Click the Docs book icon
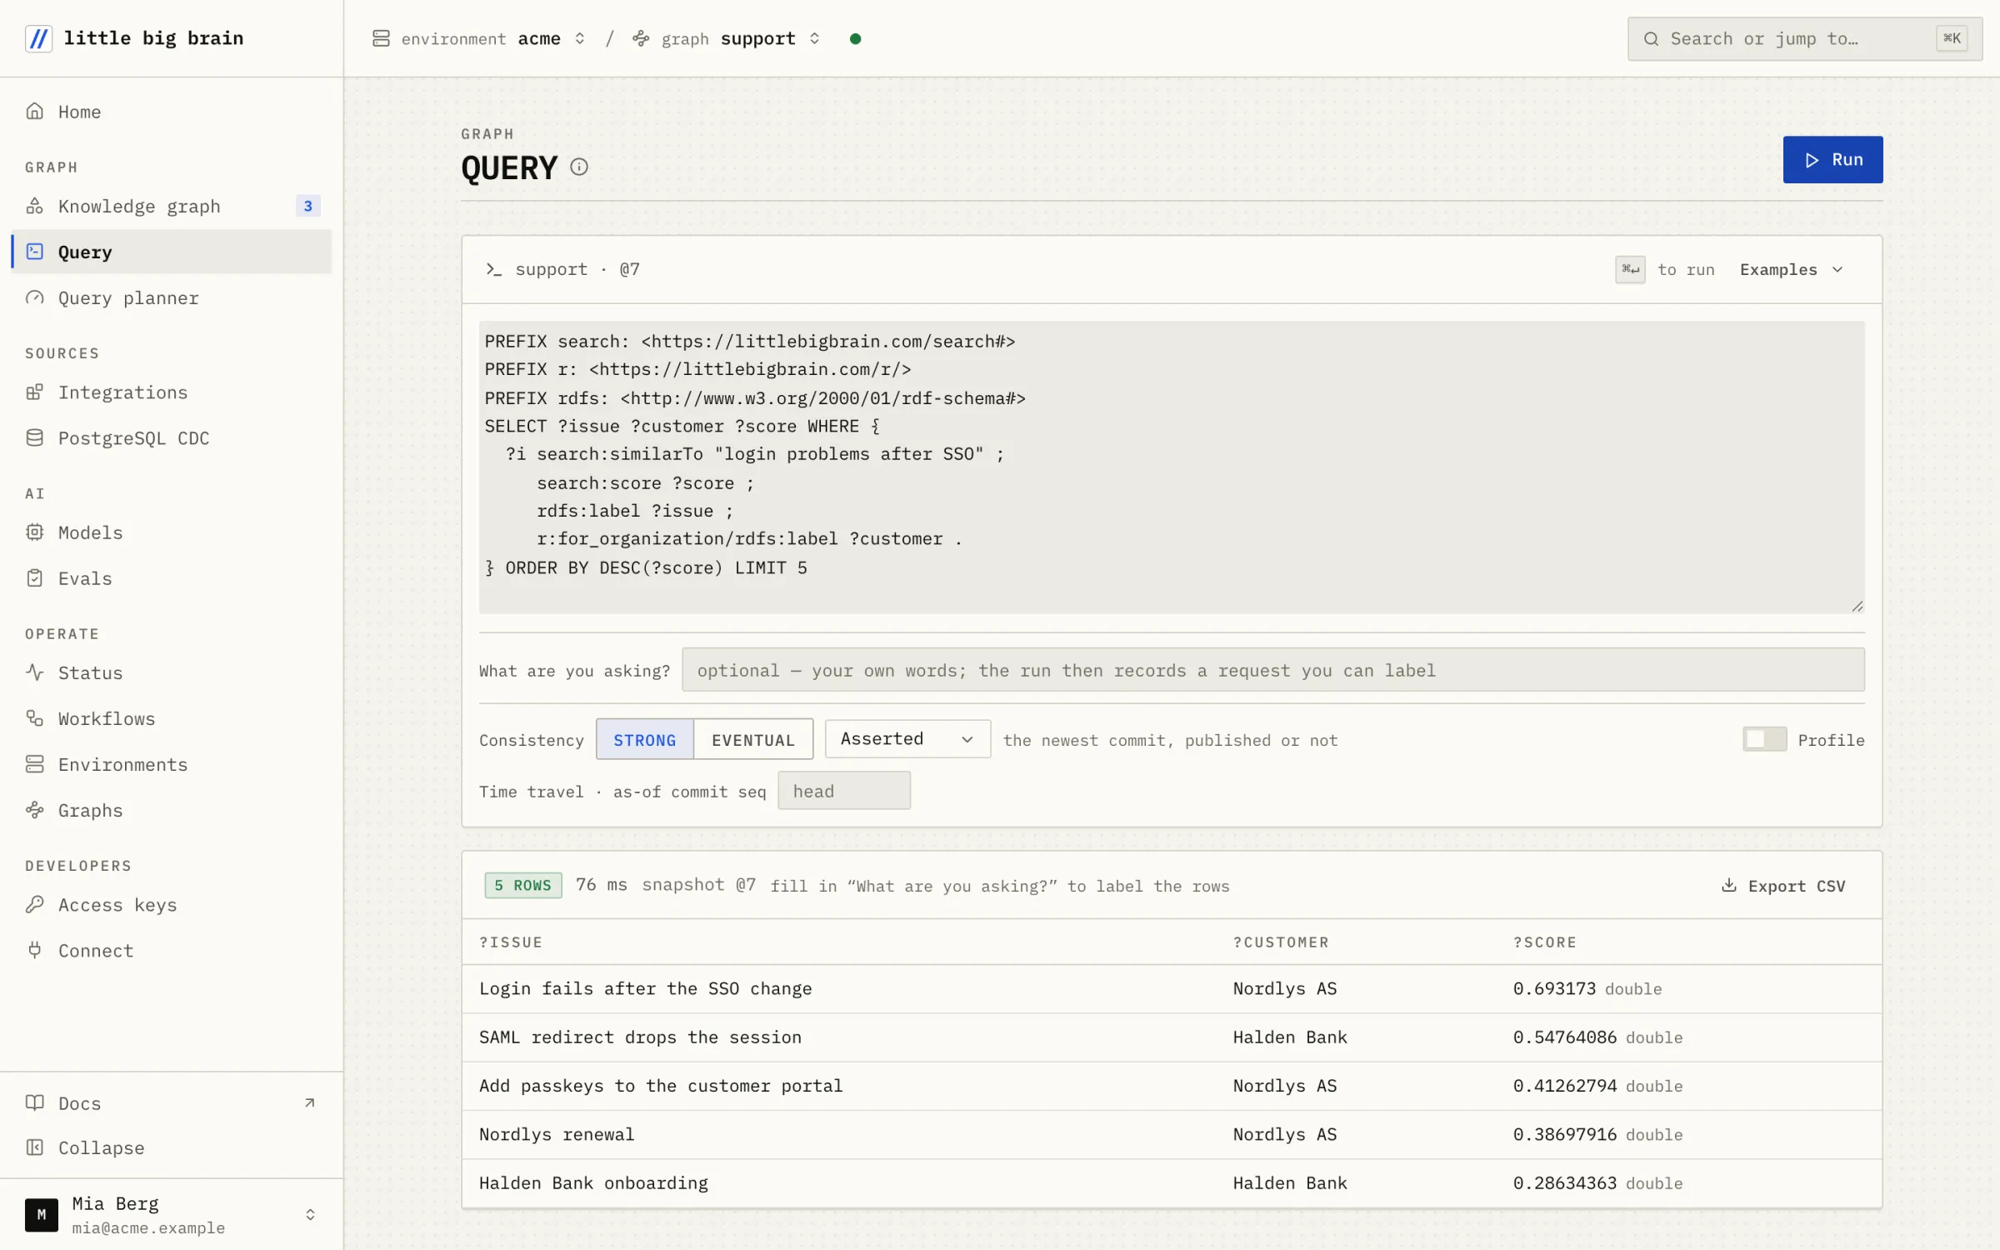The image size is (2000, 1250). (34, 1102)
